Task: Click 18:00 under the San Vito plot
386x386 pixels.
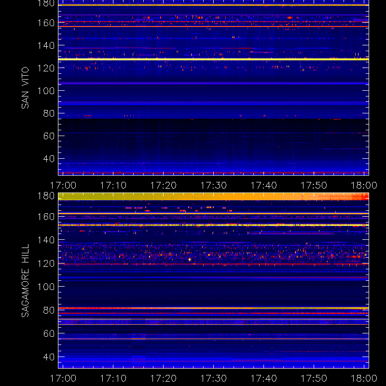Action: click(364, 185)
